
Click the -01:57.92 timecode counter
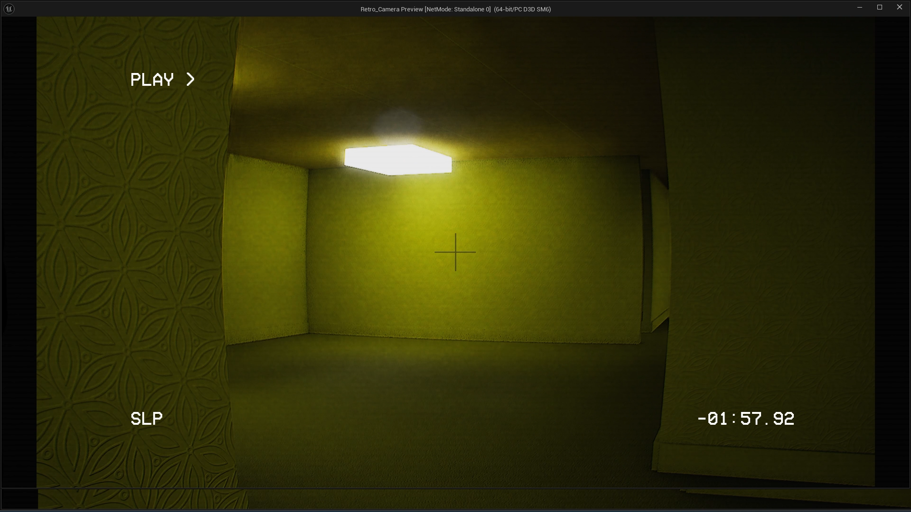coord(745,419)
